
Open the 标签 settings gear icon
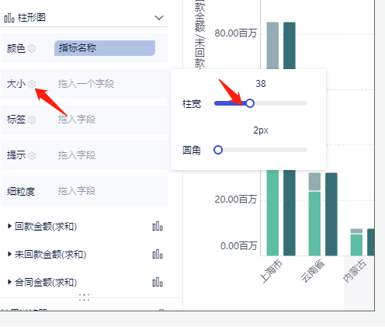click(32, 120)
